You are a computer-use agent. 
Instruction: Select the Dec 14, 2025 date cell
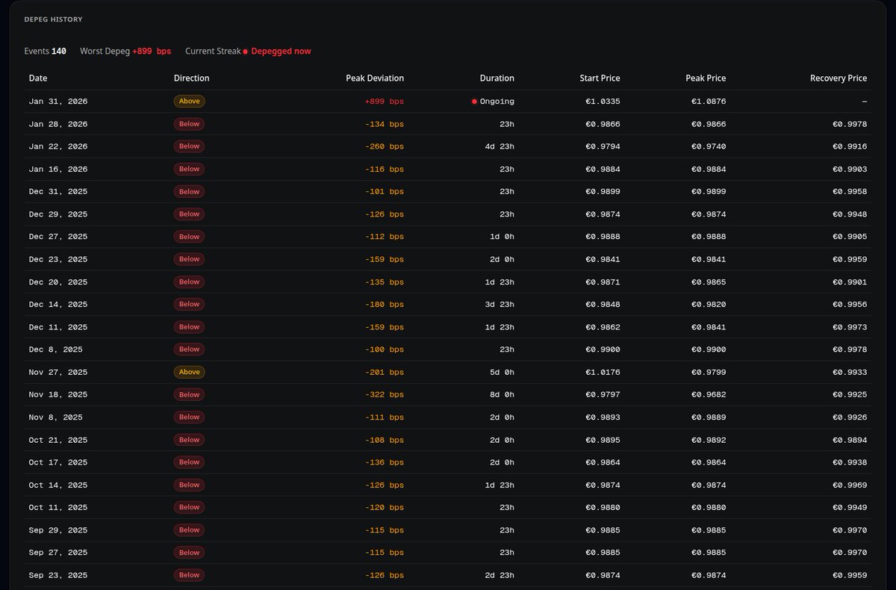point(58,305)
